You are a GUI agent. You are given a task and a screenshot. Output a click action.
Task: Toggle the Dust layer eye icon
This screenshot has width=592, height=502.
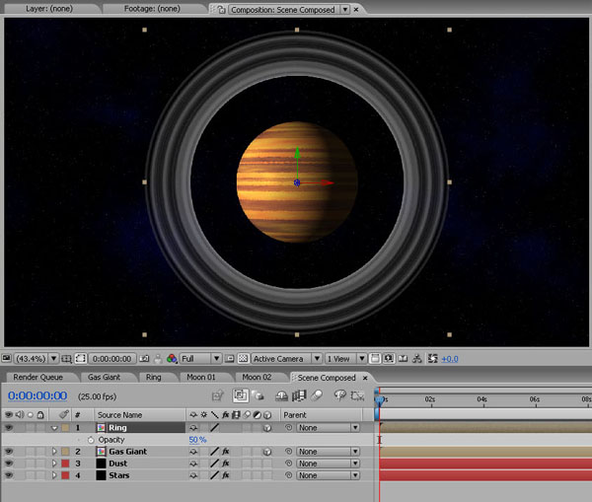9,464
